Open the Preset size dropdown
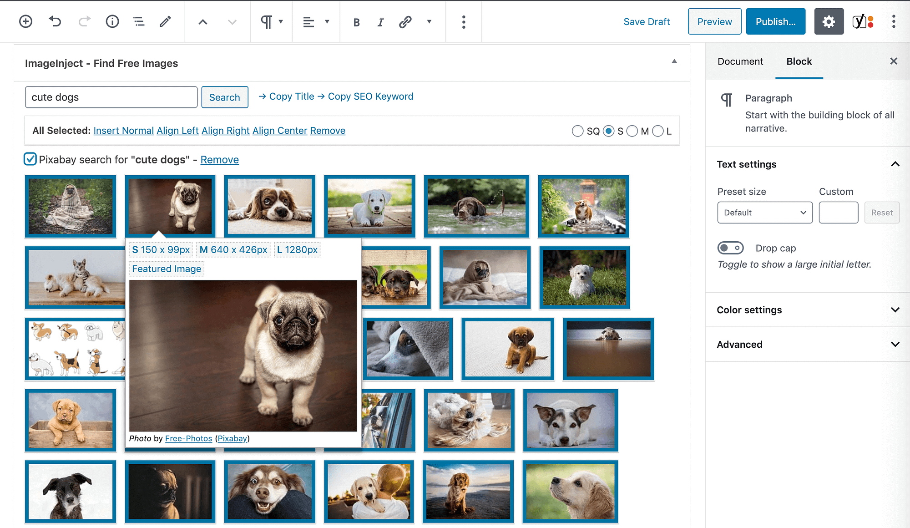Viewport: 910px width, 528px height. click(763, 212)
